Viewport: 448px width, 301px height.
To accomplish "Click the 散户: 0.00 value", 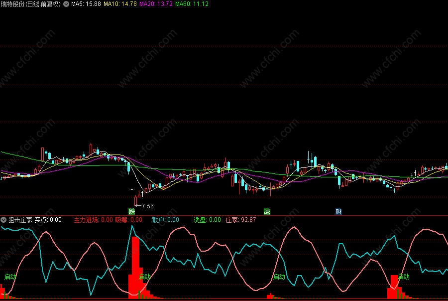I will [165, 220].
